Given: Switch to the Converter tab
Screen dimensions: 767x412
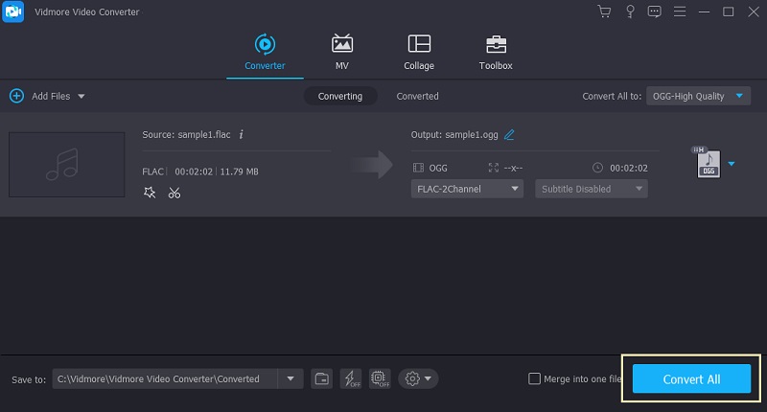Looking at the screenshot, I should click(x=265, y=53).
